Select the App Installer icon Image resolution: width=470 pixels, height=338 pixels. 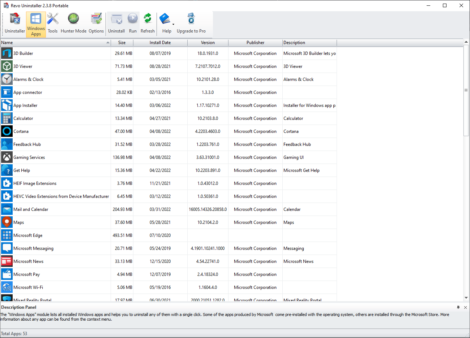click(x=7, y=105)
